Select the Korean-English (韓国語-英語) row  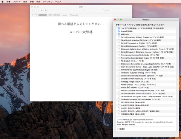[x=146, y=112]
